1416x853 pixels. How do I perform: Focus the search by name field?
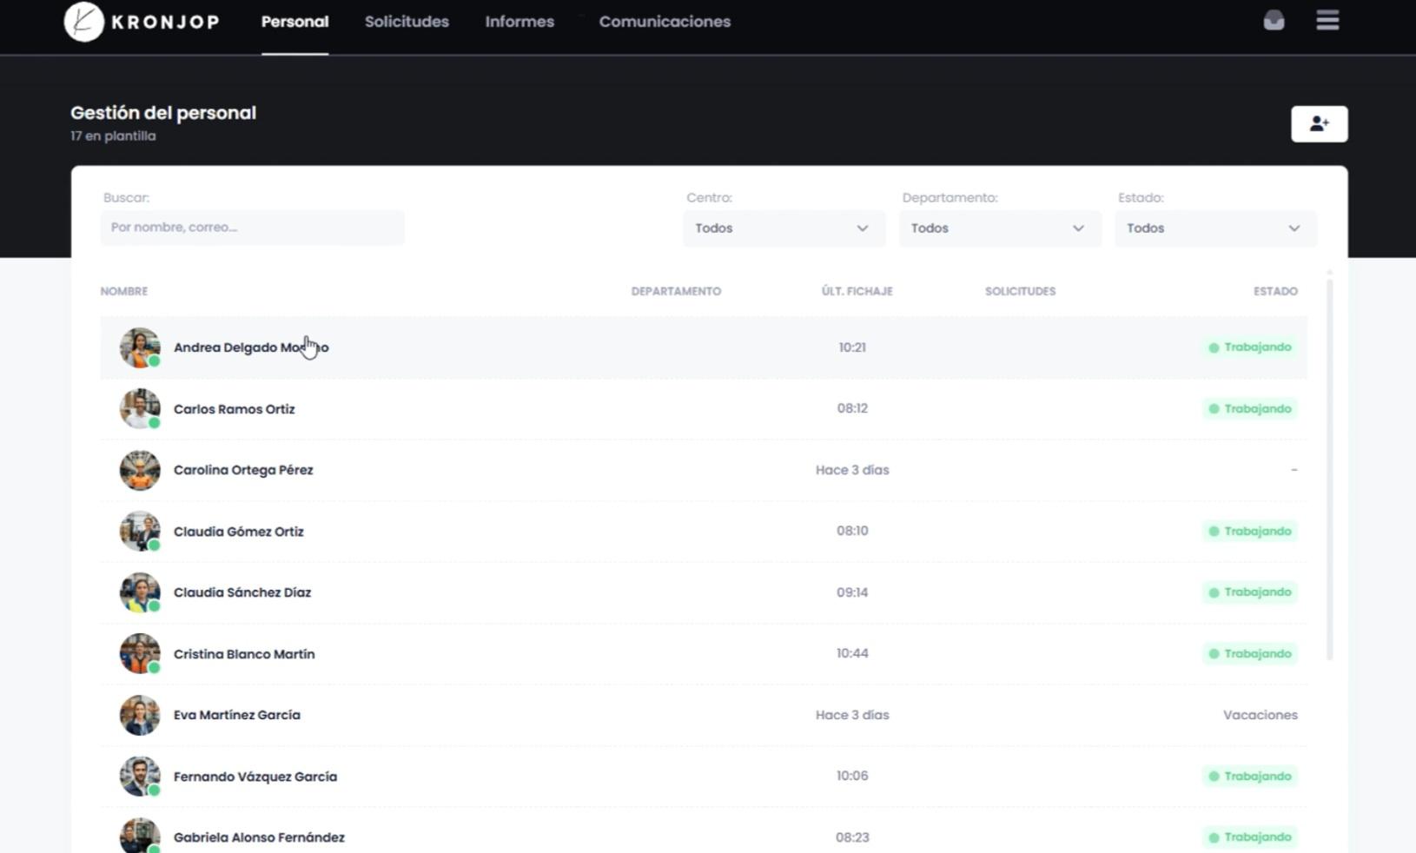(252, 228)
